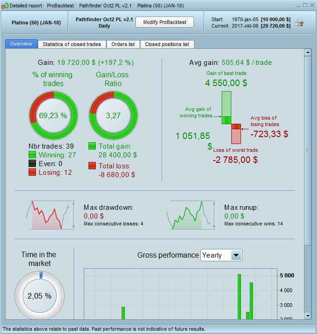Click the Time in the market gauge
Image resolution: width=317 pixels, height=334 pixels.
click(40, 295)
